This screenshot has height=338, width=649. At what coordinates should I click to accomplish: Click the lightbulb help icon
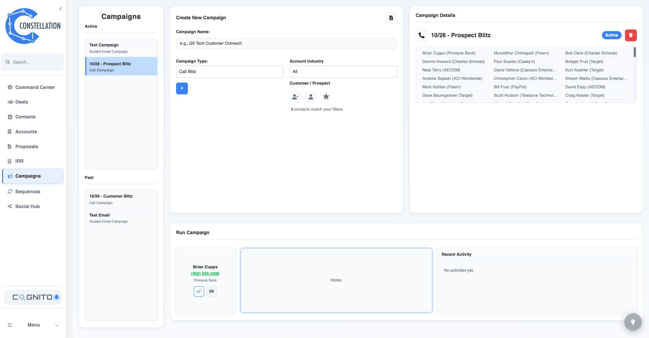[632, 322]
